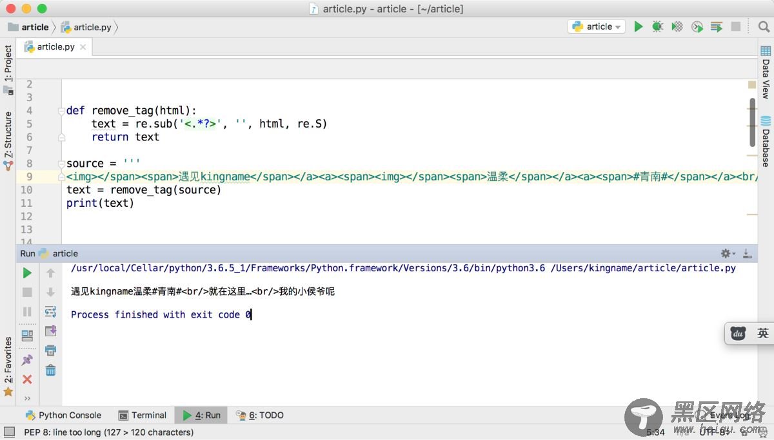Run article with coverage
Image resolution: width=774 pixels, height=440 pixels.
click(677, 26)
